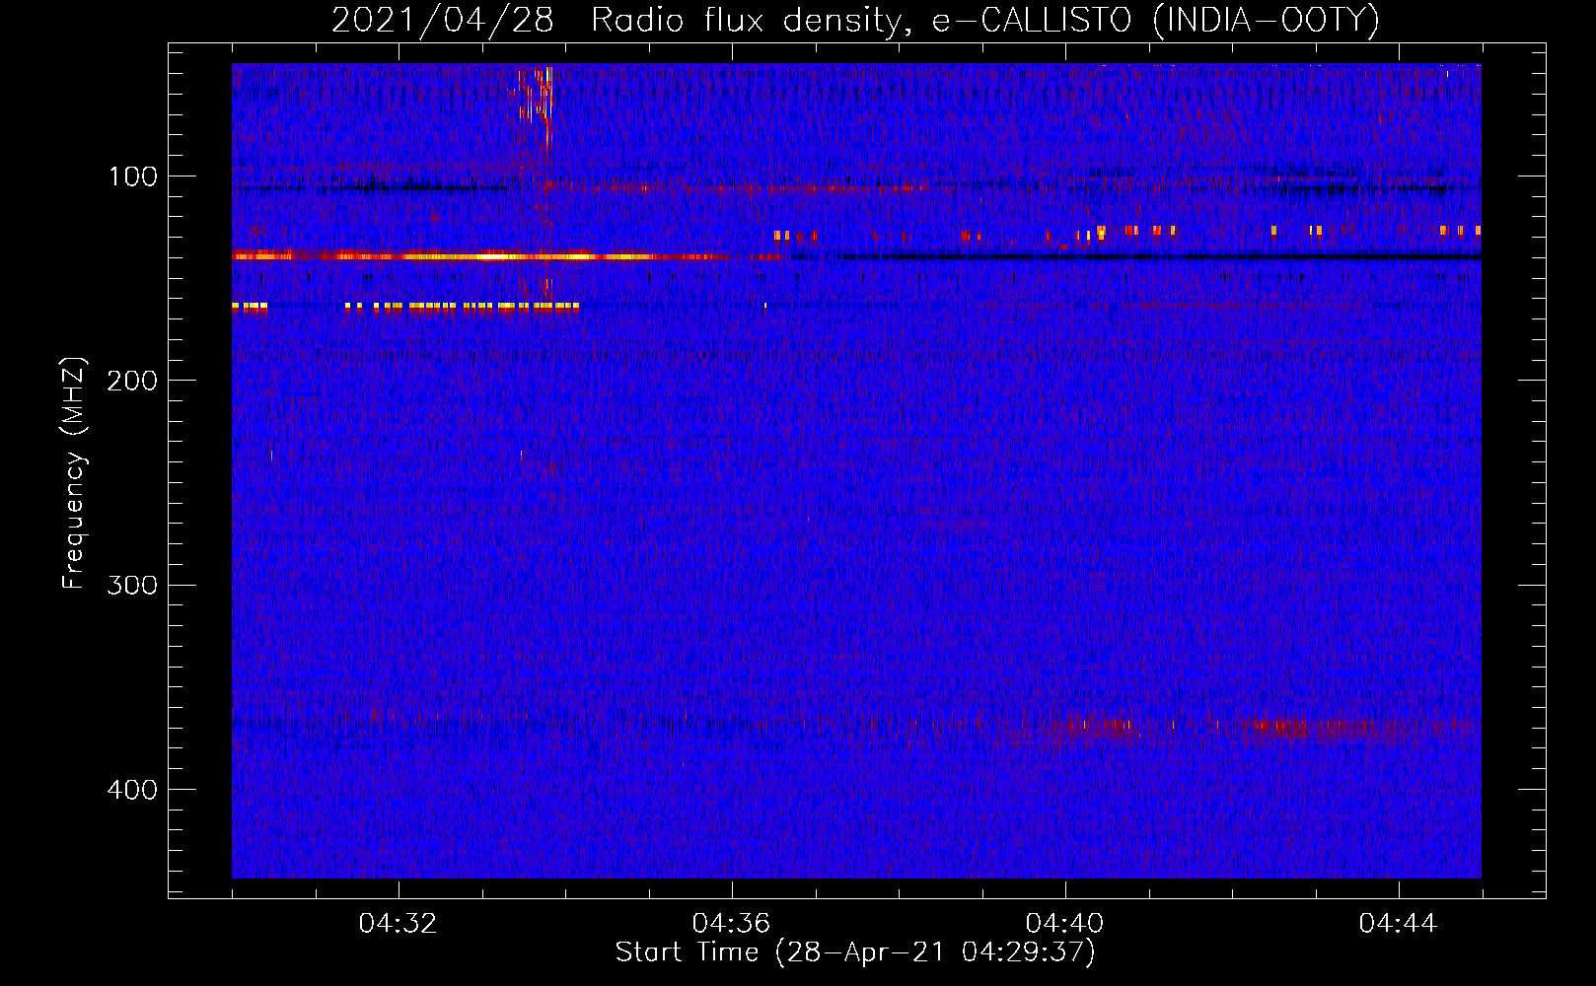Click the 04:40 time tick label

tap(1064, 924)
